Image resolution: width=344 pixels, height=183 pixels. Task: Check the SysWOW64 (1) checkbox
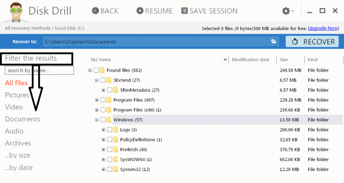[x=109, y=159]
